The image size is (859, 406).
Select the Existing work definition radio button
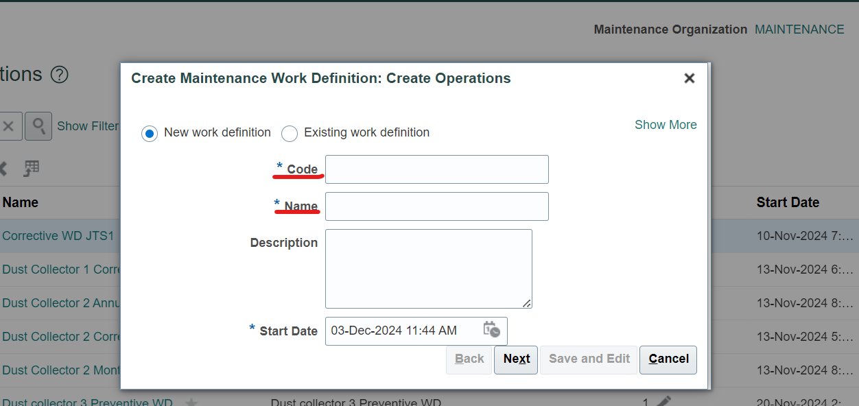point(289,133)
